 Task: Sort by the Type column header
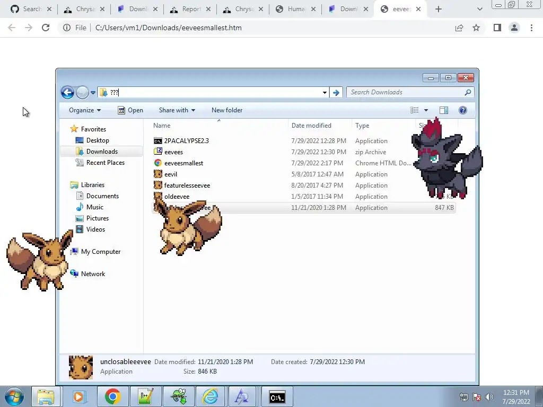coord(362,126)
